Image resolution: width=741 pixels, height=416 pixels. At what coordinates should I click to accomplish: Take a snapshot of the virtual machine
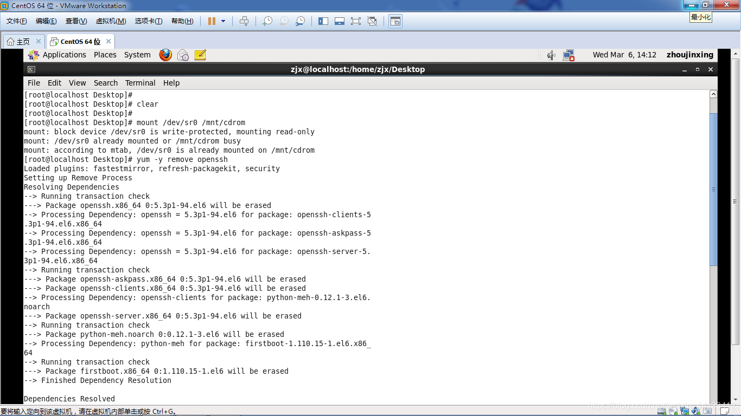coord(267,21)
